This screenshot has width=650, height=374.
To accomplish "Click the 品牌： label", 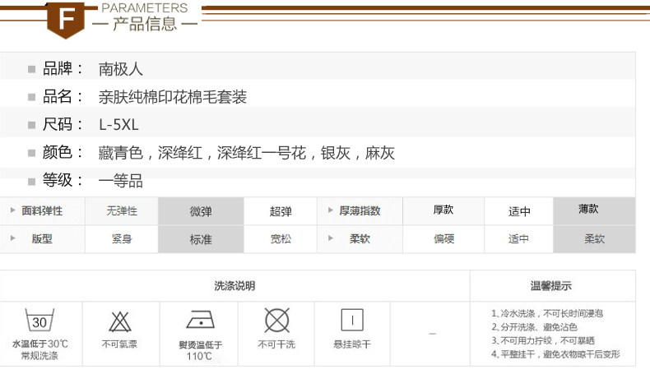I will click(63, 69).
